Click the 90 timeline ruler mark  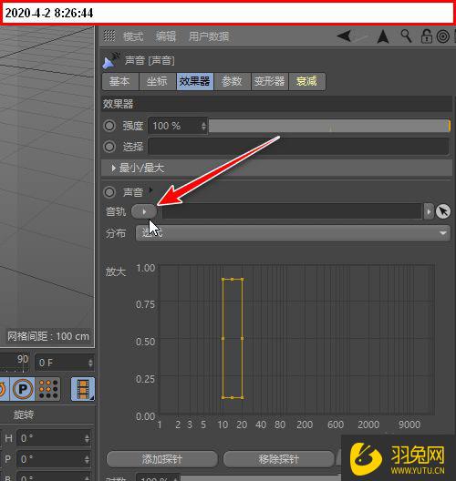click(x=23, y=359)
